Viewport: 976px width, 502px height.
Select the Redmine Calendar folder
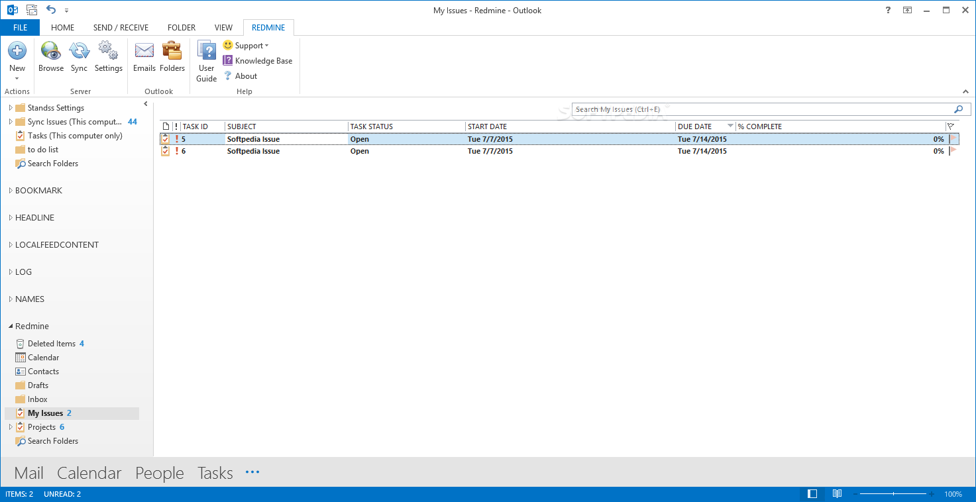point(44,358)
